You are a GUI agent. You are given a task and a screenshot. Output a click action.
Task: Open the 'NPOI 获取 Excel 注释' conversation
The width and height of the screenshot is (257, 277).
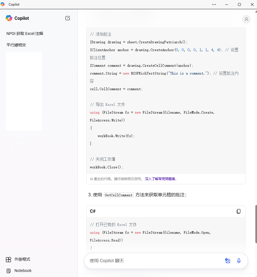25,34
